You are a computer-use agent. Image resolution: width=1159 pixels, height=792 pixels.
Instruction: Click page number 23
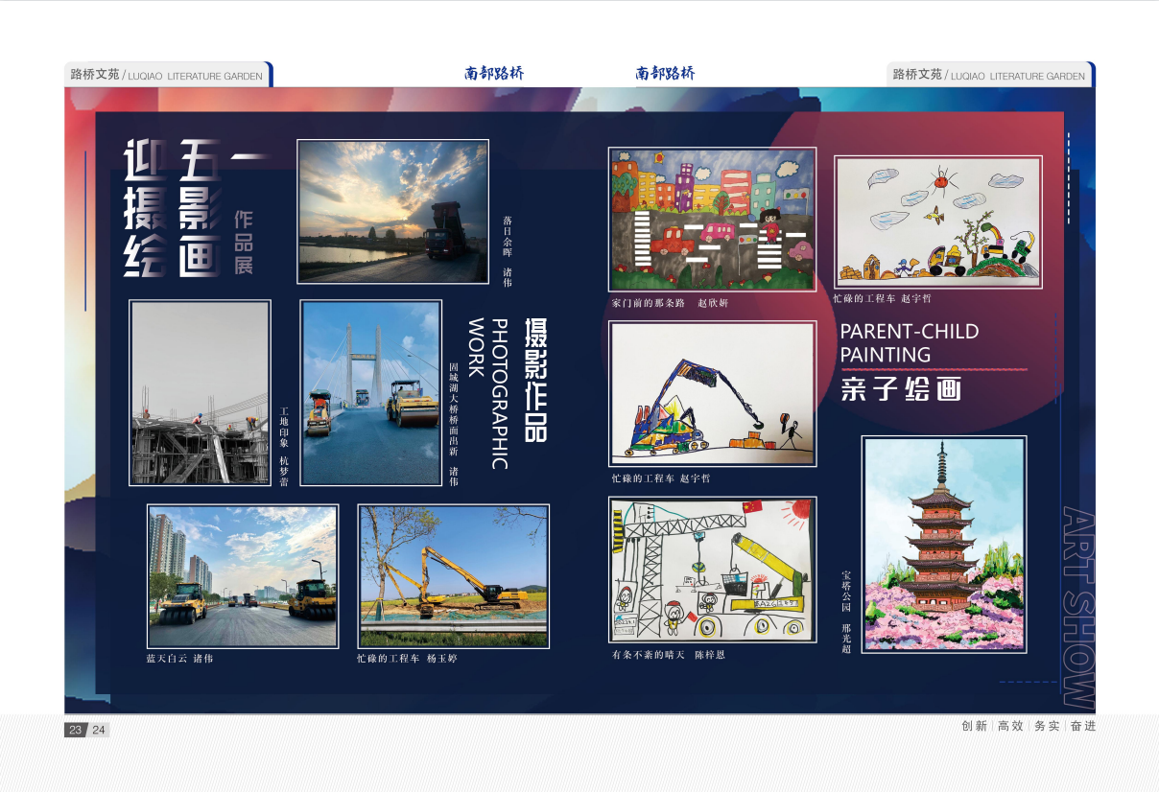pyautogui.click(x=76, y=730)
